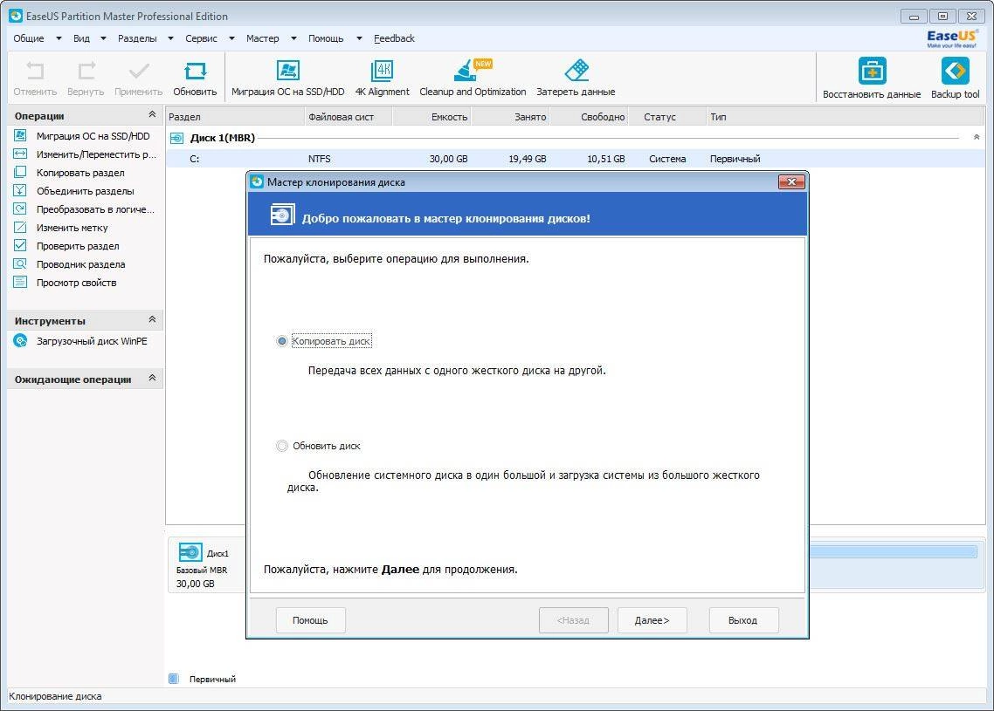
Task: Open Миграция ОС на SSD/HDD toolbar icon
Action: [287, 71]
